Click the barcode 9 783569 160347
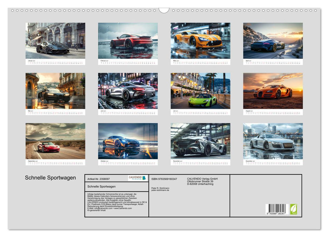Viewport: 328px width, 237px height. [277, 209]
